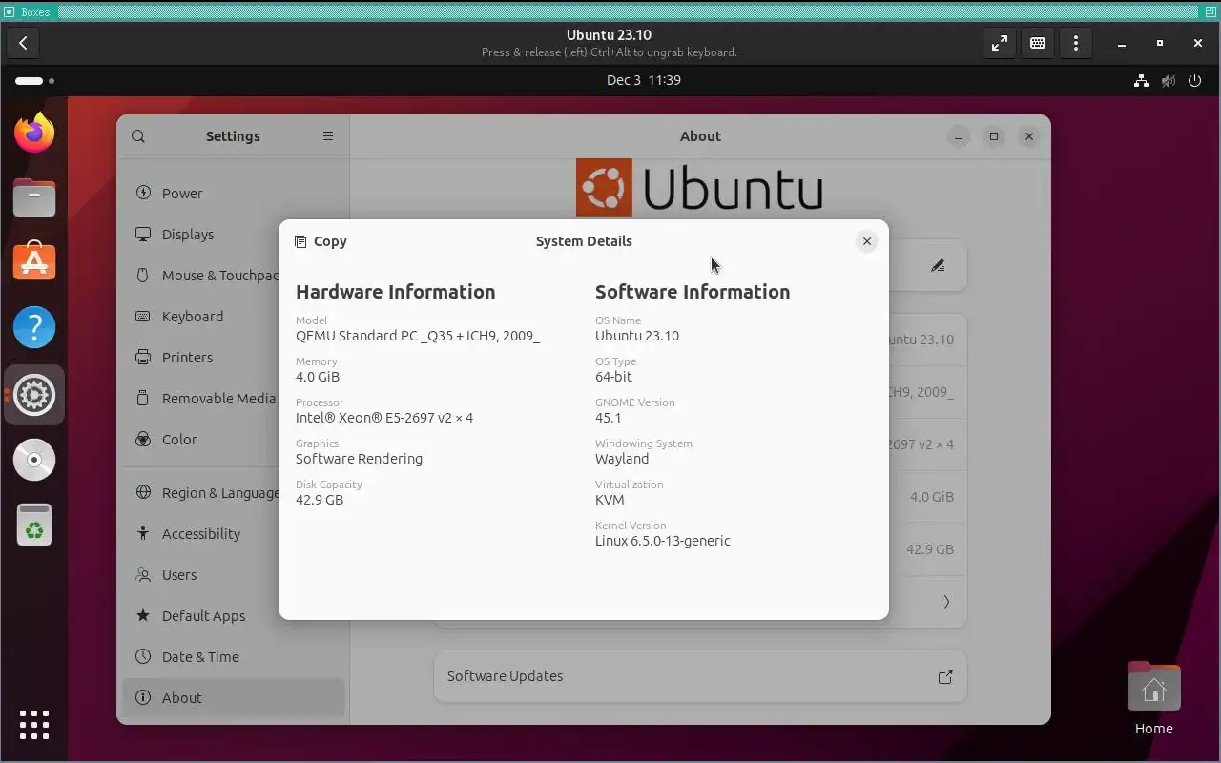Select About in the Settings sidebar
This screenshot has height=763, width=1221.
[x=234, y=697]
